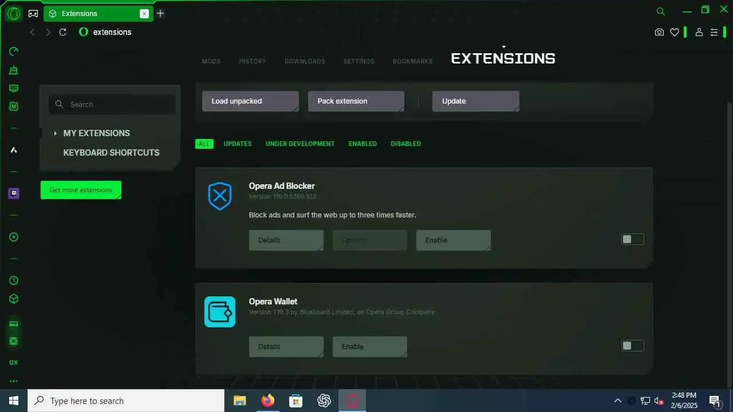
Task: Open the Opera GX main menu logo
Action: [14, 13]
